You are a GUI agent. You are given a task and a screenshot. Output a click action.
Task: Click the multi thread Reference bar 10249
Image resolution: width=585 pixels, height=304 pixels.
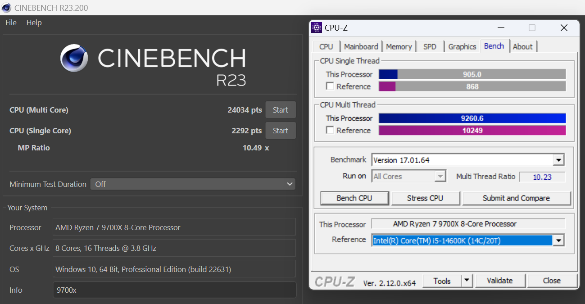472,130
